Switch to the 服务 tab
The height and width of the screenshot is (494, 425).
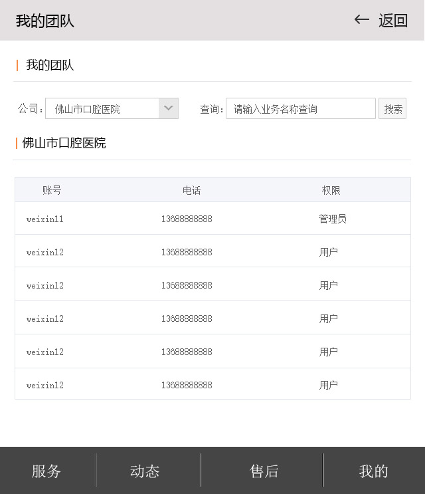[46, 471]
